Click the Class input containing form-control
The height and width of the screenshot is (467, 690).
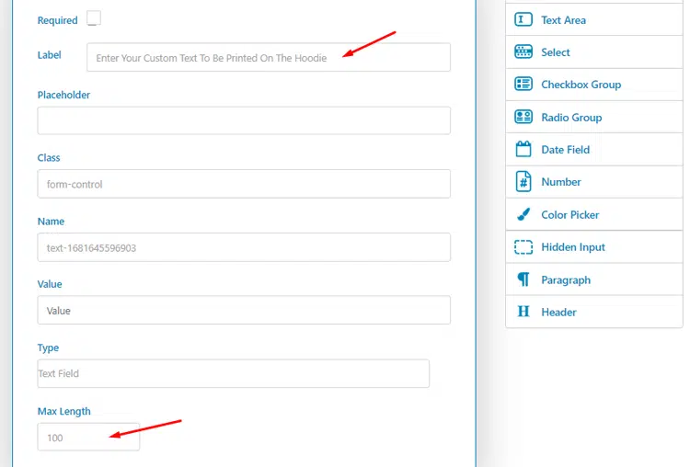click(244, 184)
